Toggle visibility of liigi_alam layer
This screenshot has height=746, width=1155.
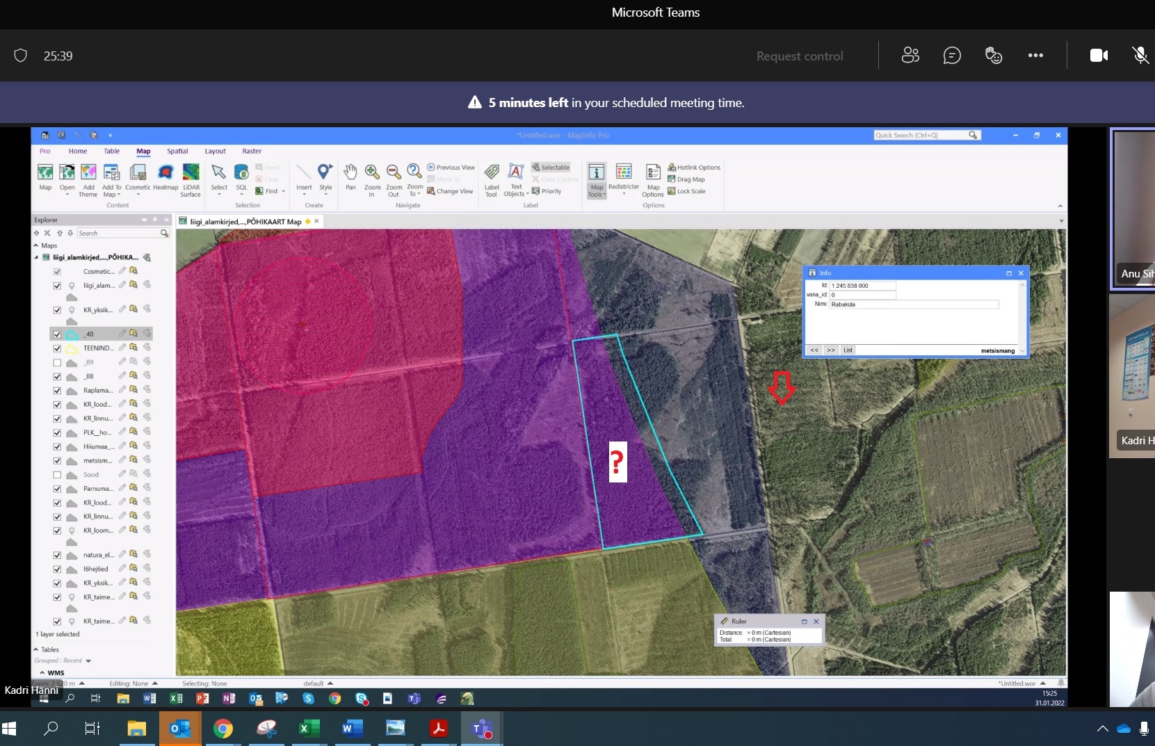[57, 286]
